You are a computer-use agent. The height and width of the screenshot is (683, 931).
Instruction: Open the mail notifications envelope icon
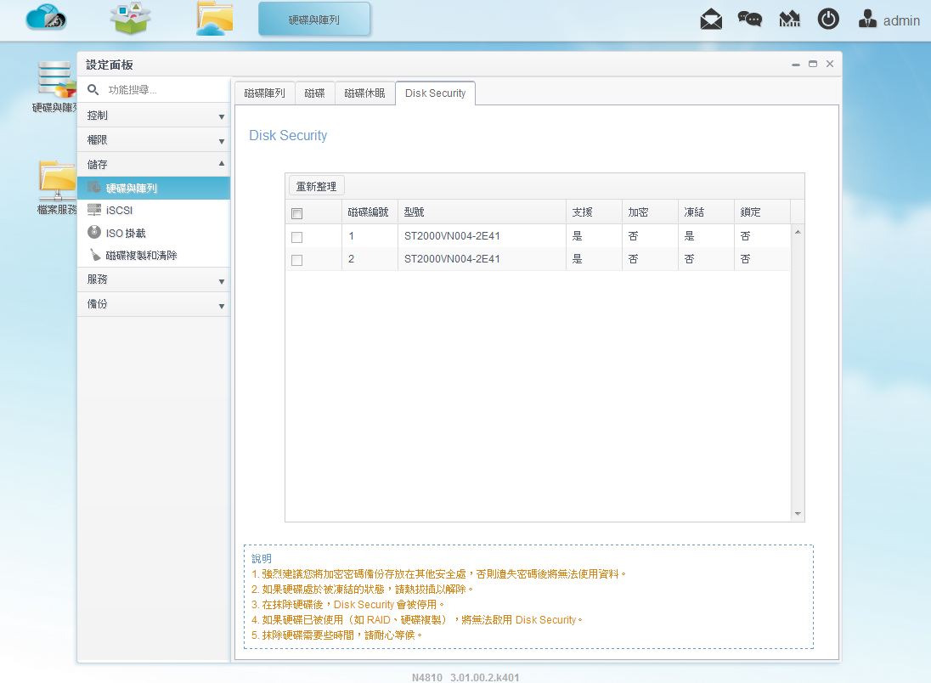point(711,20)
